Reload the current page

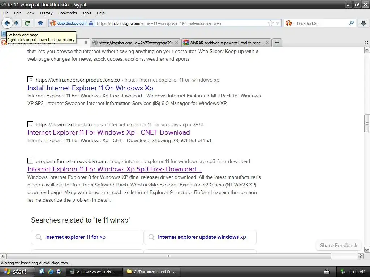[27, 23]
